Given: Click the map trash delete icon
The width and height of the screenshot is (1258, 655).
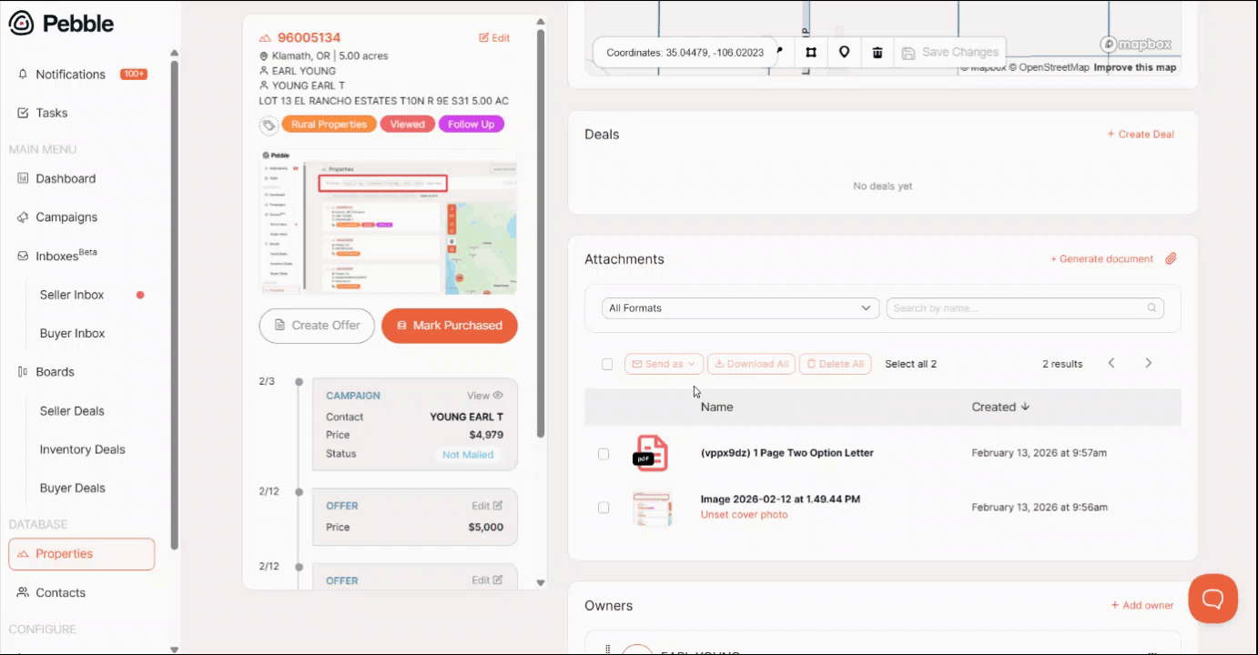Looking at the screenshot, I should point(877,53).
